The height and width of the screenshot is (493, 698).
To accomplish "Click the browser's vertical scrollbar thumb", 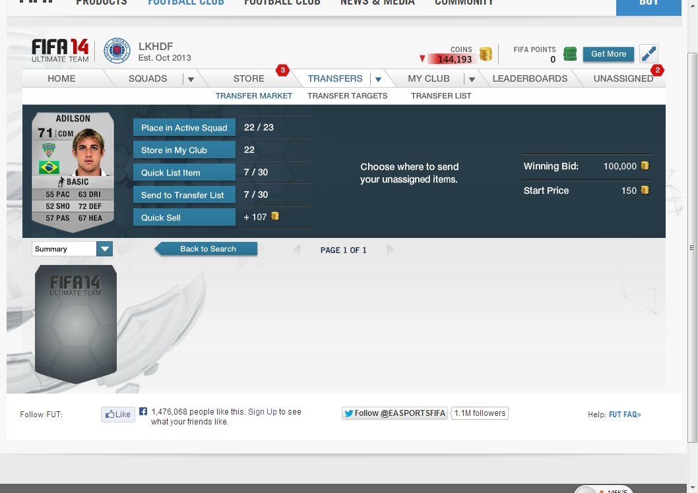I will coord(692,248).
